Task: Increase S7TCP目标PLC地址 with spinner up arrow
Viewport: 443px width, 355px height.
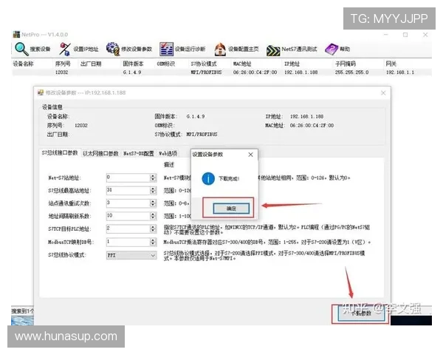Action: point(153,227)
